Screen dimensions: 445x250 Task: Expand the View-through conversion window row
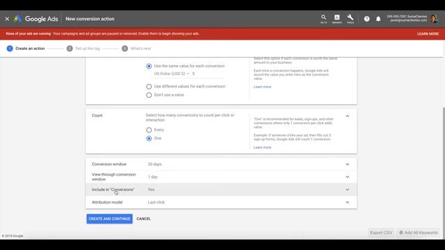221,177
